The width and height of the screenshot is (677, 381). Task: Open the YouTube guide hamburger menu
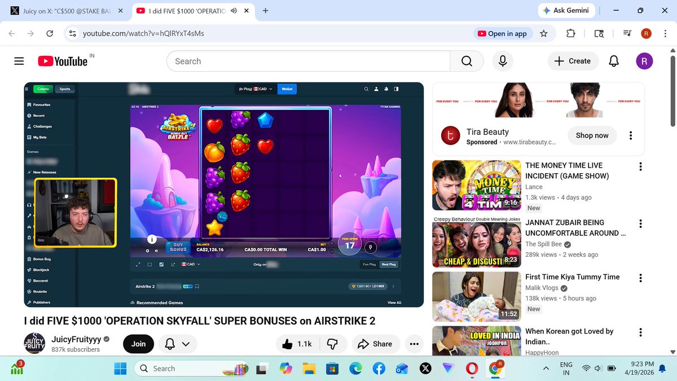(x=19, y=61)
